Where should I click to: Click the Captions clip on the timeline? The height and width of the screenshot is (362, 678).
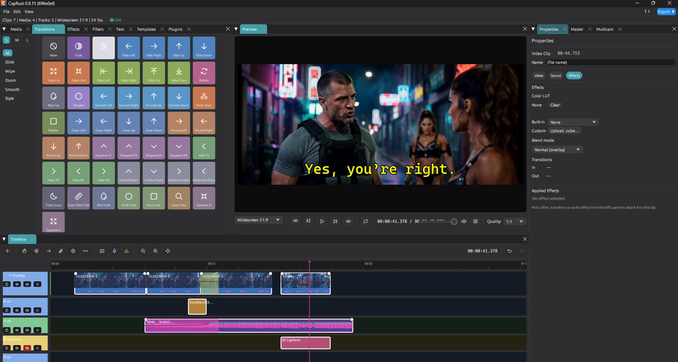306,343
